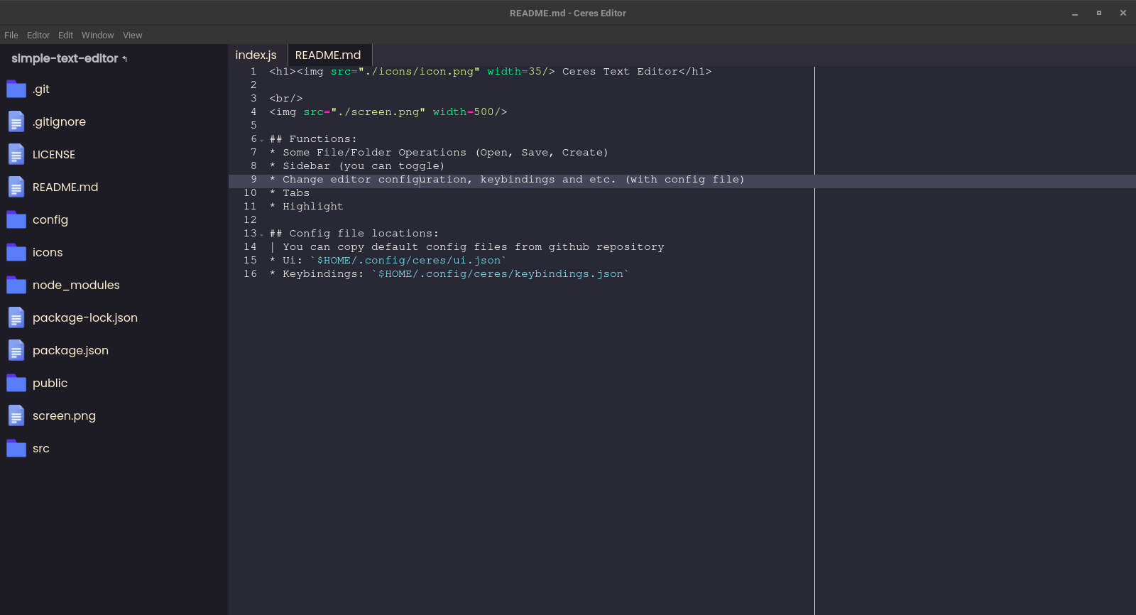This screenshot has width=1136, height=615.
Task: Click "## Config file locations:" heading
Action: (x=354, y=233)
